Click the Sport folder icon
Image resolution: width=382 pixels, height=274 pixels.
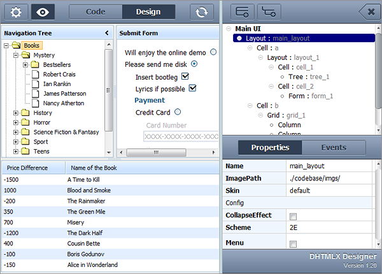25,141
